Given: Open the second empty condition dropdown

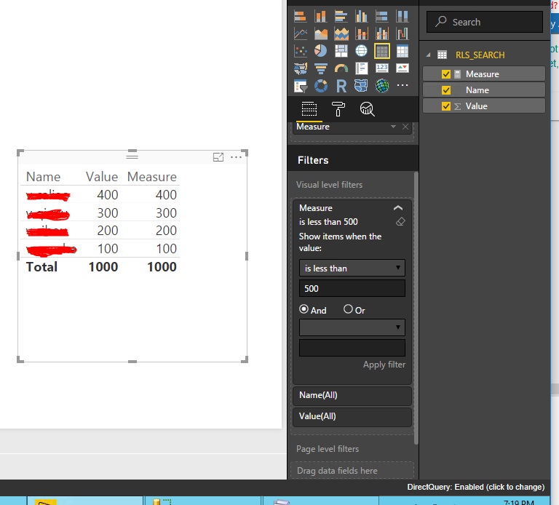Looking at the screenshot, I should tap(352, 327).
